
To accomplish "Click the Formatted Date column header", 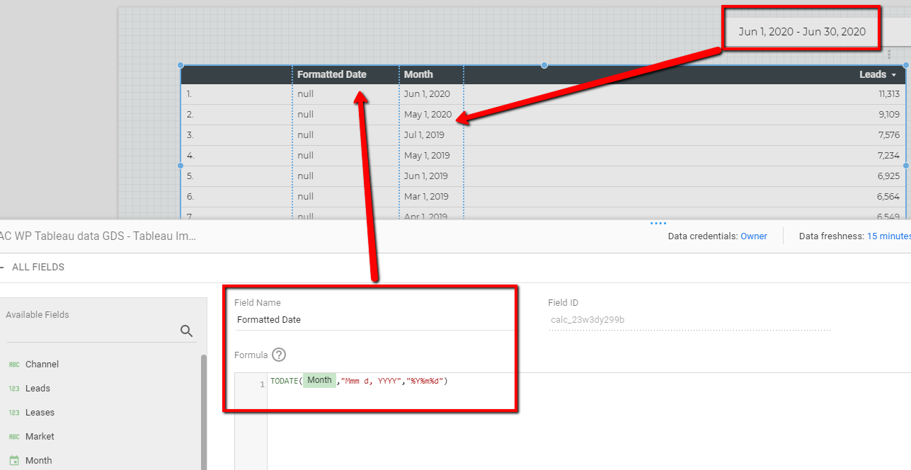I will coord(332,74).
